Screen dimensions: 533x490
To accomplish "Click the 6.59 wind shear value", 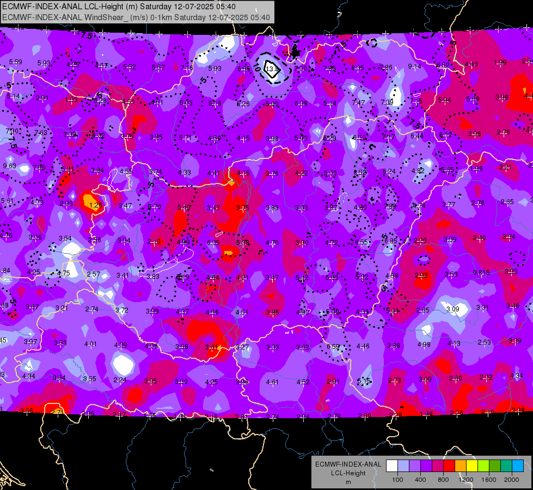I will click(x=333, y=346).
